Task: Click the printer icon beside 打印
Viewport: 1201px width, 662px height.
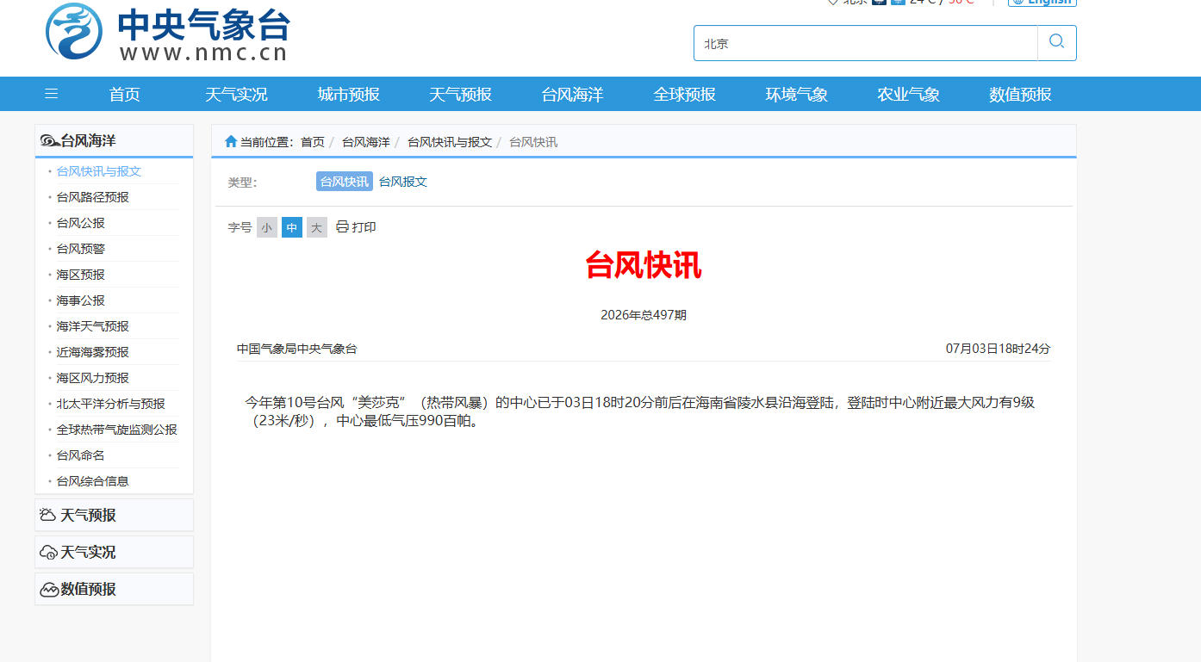Action: click(342, 227)
